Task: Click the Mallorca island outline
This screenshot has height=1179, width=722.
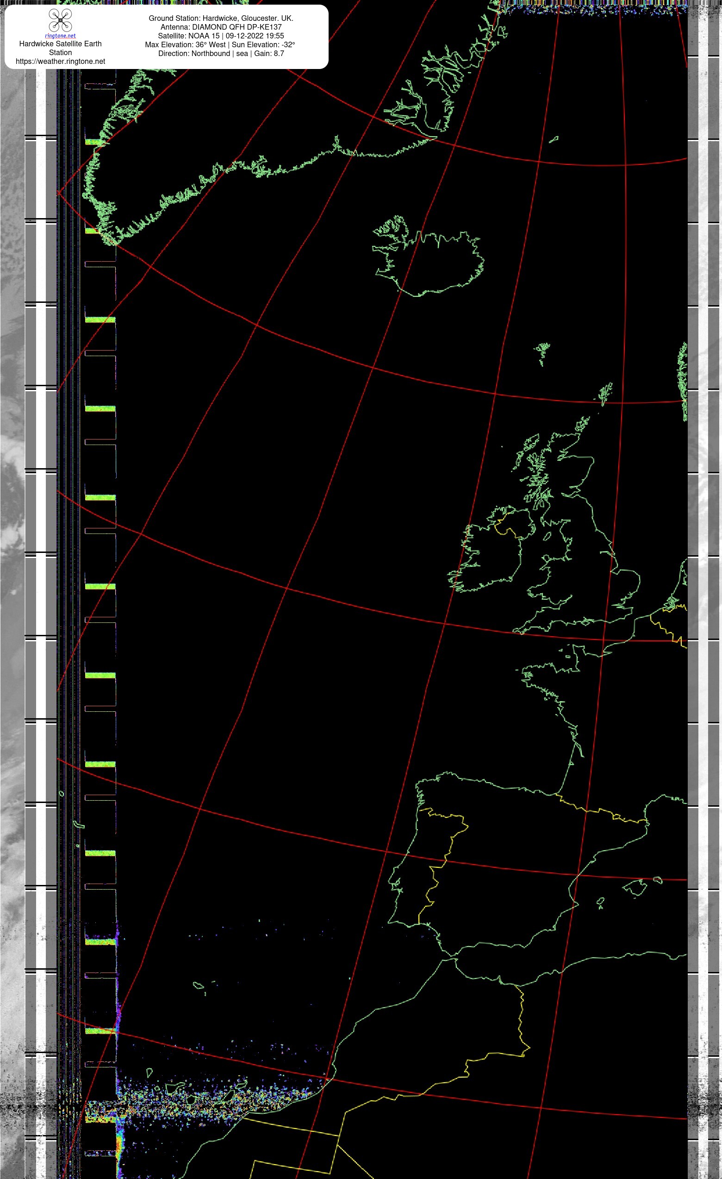Action: pyautogui.click(x=634, y=887)
